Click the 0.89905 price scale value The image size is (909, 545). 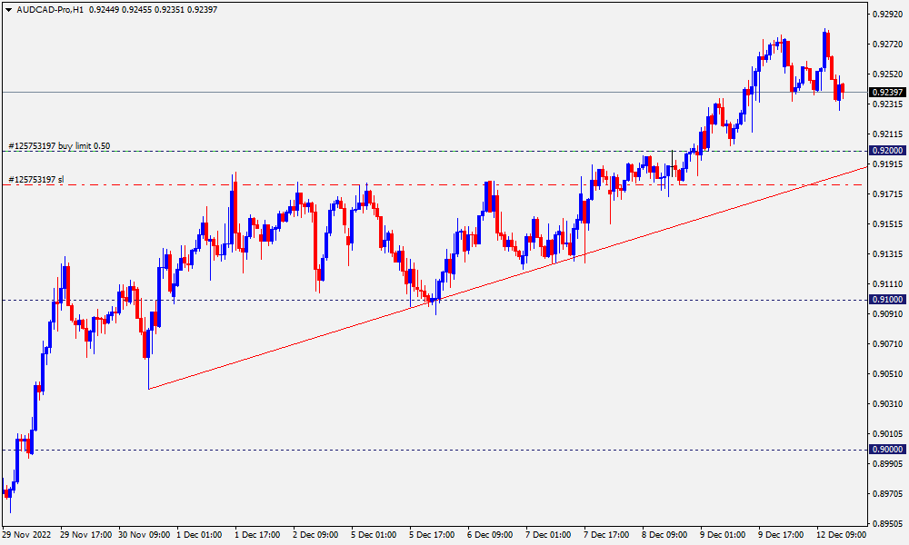coord(887,464)
